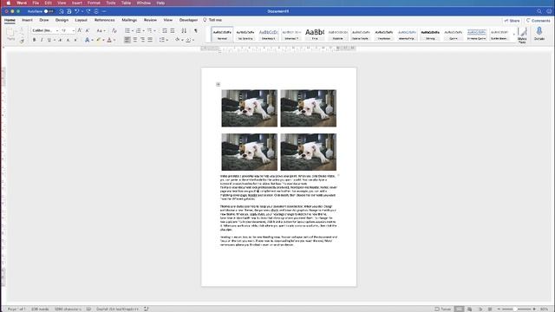The height and width of the screenshot is (312, 555).
Task: Adjust the zoom slider in status bar
Action: tap(516, 309)
